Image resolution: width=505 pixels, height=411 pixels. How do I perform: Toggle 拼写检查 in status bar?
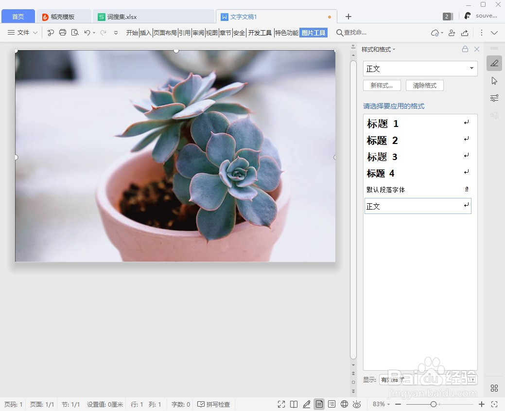point(213,404)
